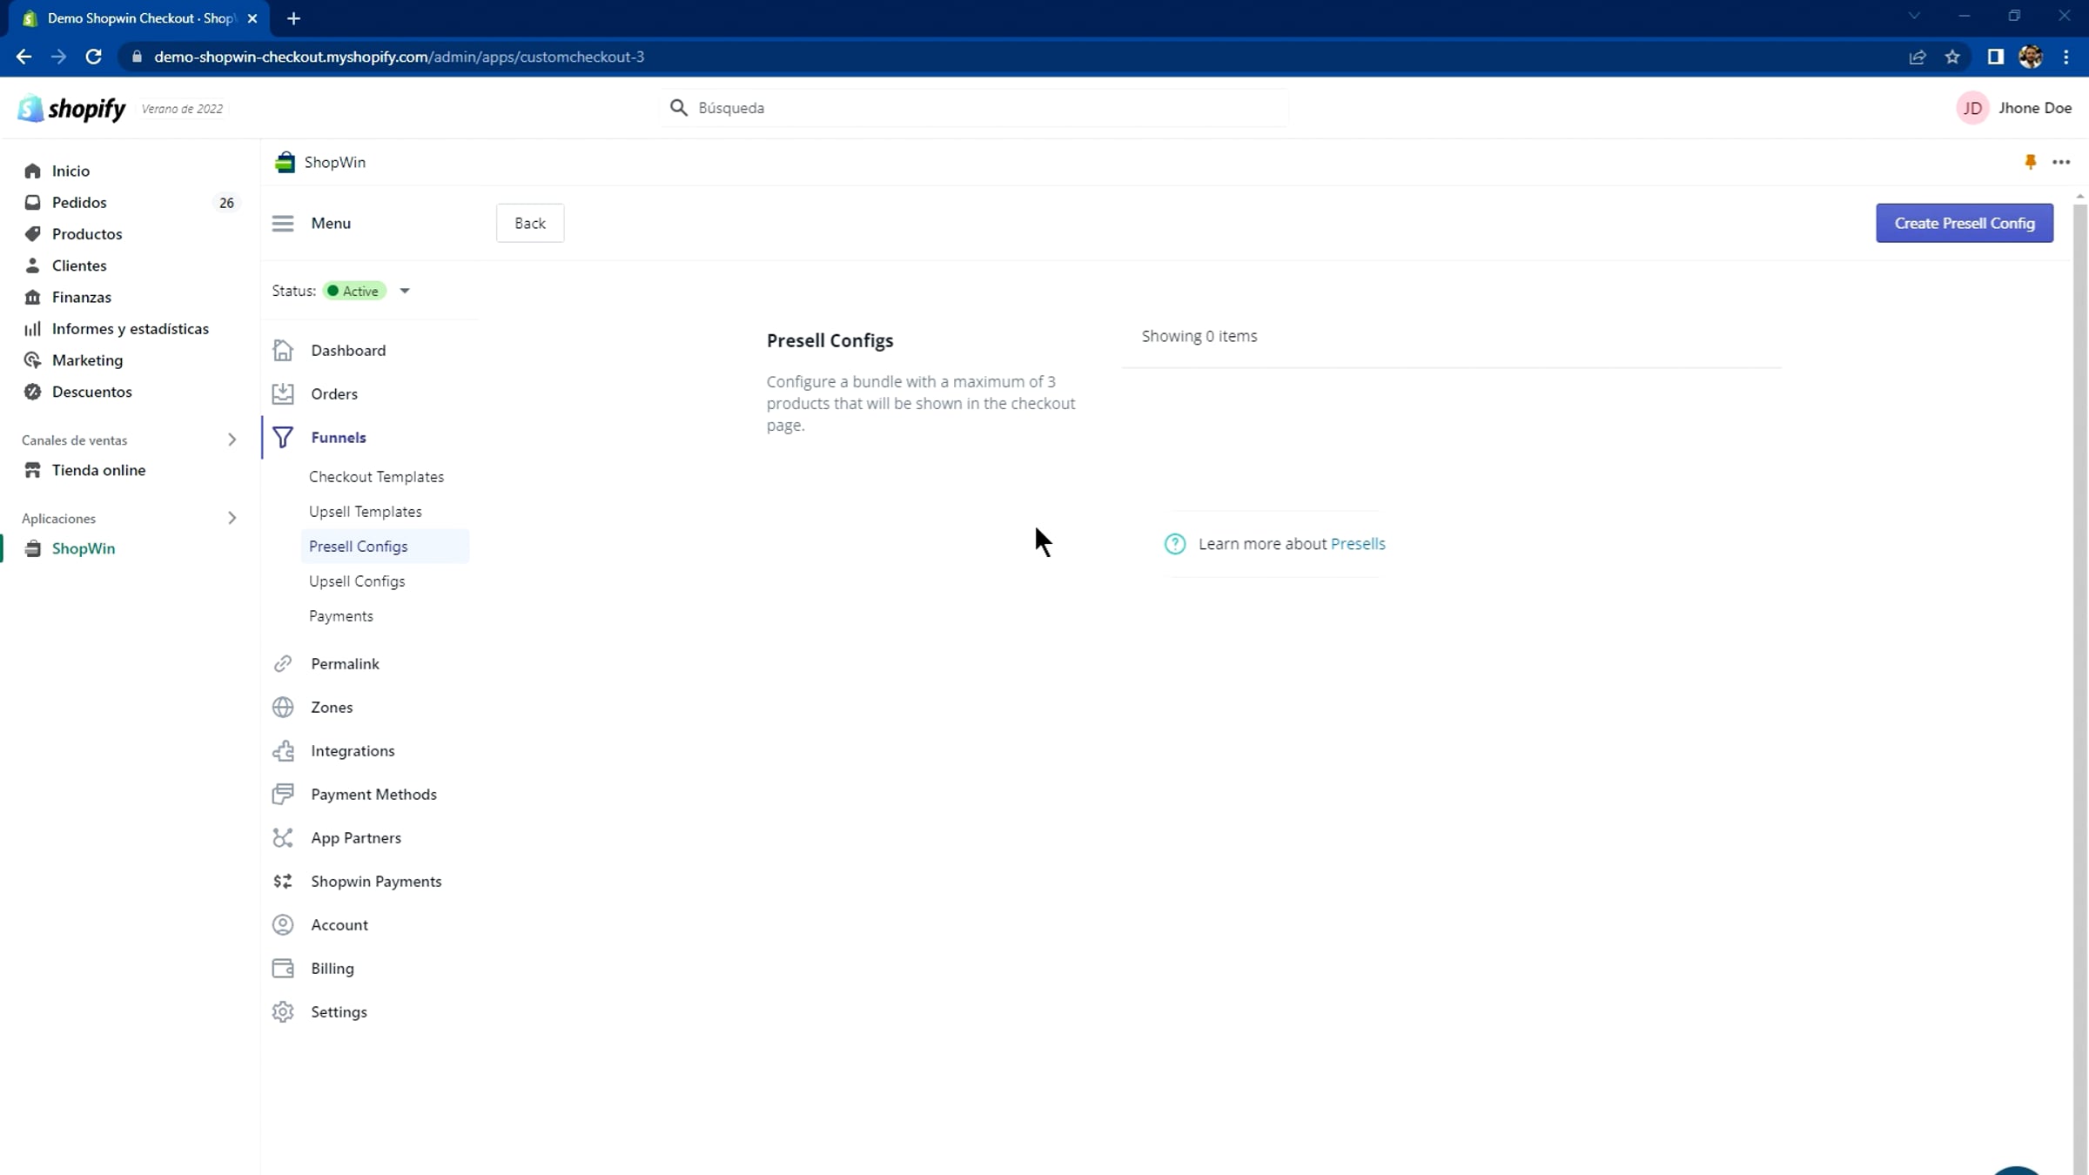Click the Settings gear icon
The image size is (2089, 1175).
pyautogui.click(x=283, y=1012)
